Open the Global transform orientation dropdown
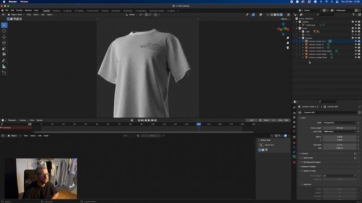The width and height of the screenshot is (362, 203). (x=132, y=15)
